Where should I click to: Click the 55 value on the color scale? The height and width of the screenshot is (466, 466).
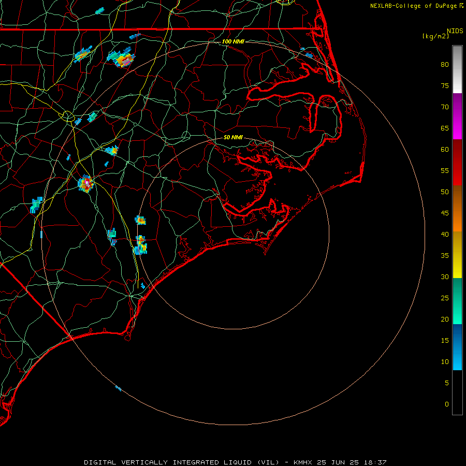pyautogui.click(x=445, y=170)
